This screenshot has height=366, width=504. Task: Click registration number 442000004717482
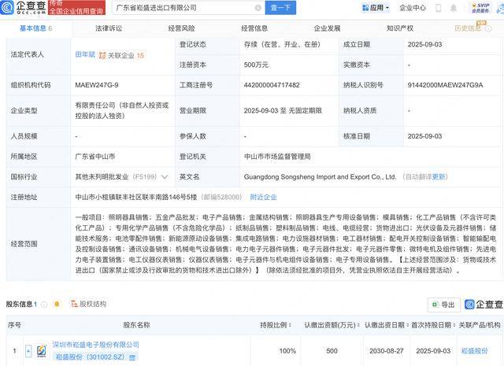[272, 85]
